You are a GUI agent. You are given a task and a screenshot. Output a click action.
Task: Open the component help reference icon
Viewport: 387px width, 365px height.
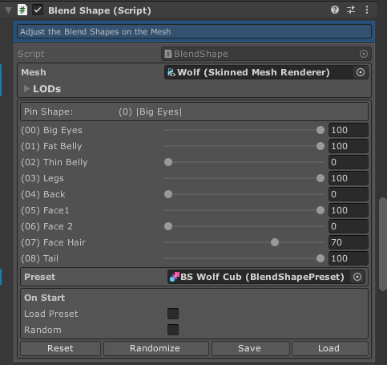tap(335, 10)
